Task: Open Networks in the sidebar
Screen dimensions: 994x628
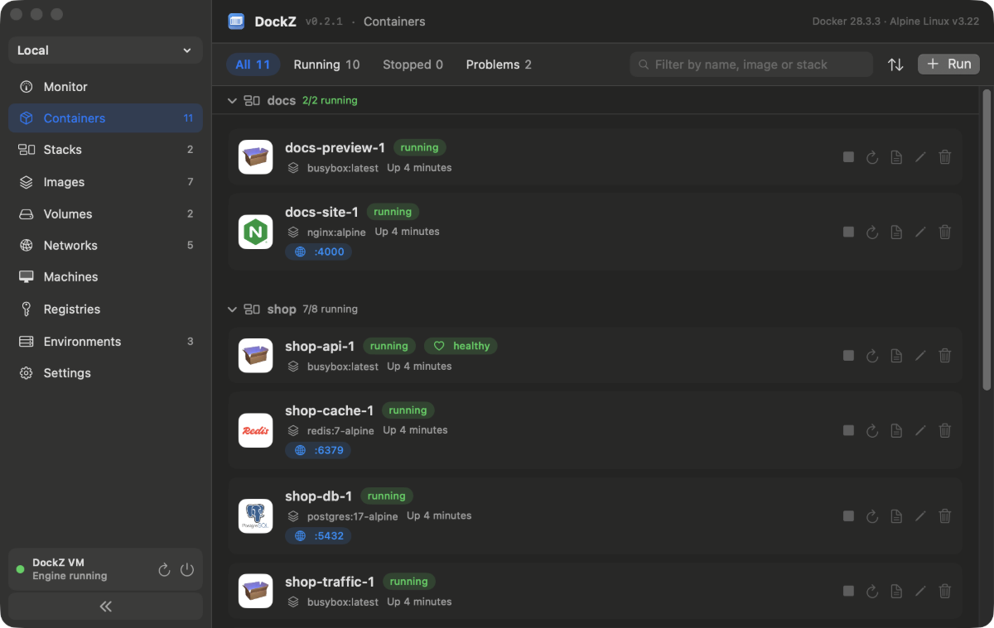Action: [105, 246]
